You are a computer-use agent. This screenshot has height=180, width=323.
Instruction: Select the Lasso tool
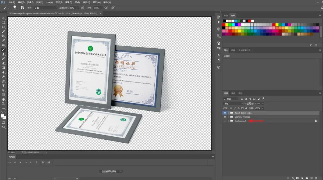[x=3, y=27]
